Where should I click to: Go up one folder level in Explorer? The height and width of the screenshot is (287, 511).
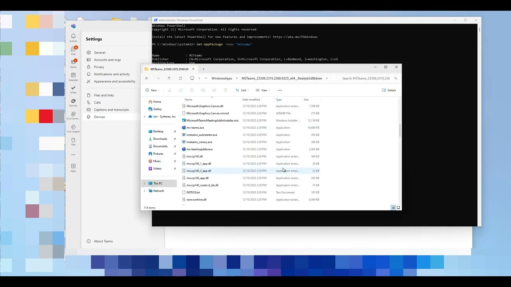click(x=169, y=78)
